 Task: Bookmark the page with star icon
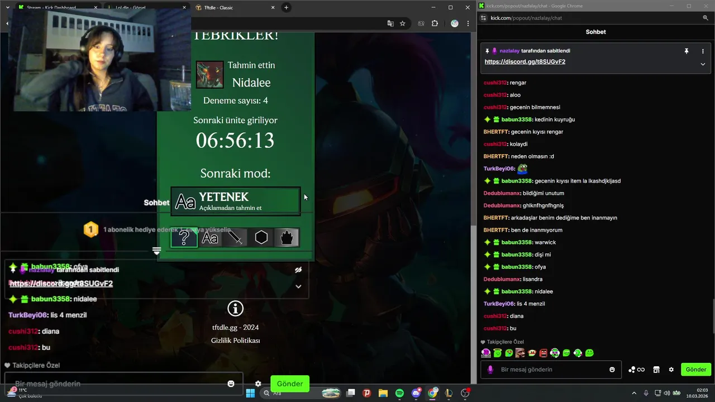pos(402,23)
